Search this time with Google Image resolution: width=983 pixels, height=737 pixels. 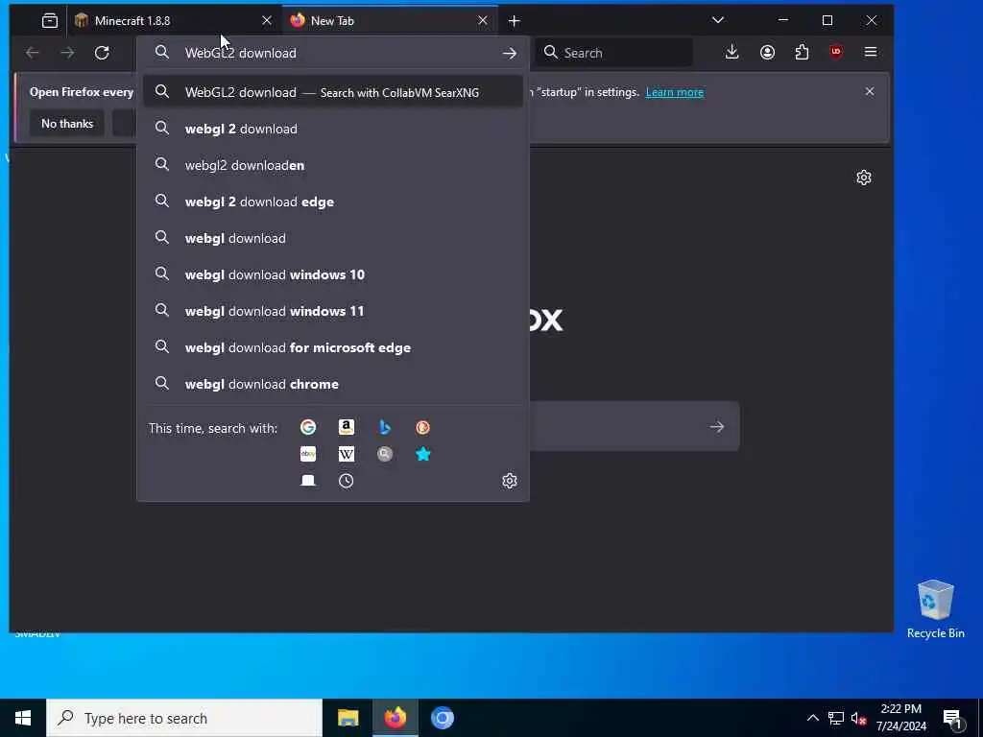coord(308,427)
